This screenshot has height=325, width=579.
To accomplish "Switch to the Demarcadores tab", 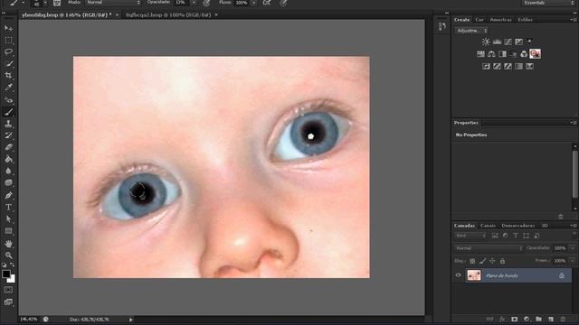I will click(x=517, y=226).
